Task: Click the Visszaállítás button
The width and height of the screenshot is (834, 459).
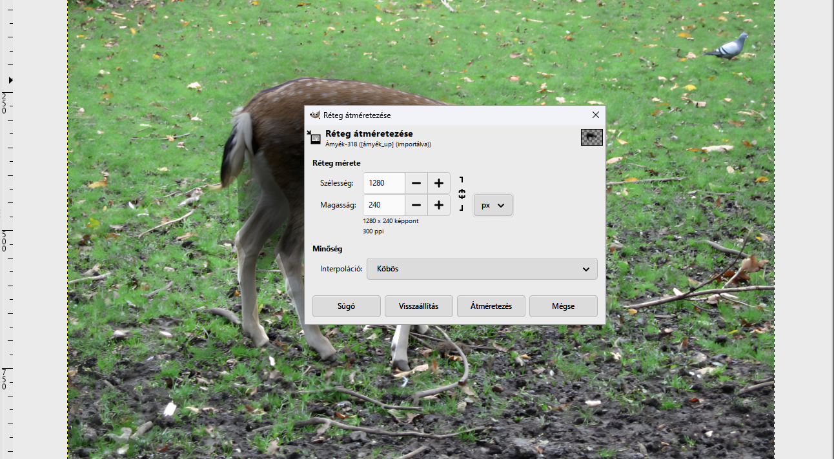Action: click(419, 306)
